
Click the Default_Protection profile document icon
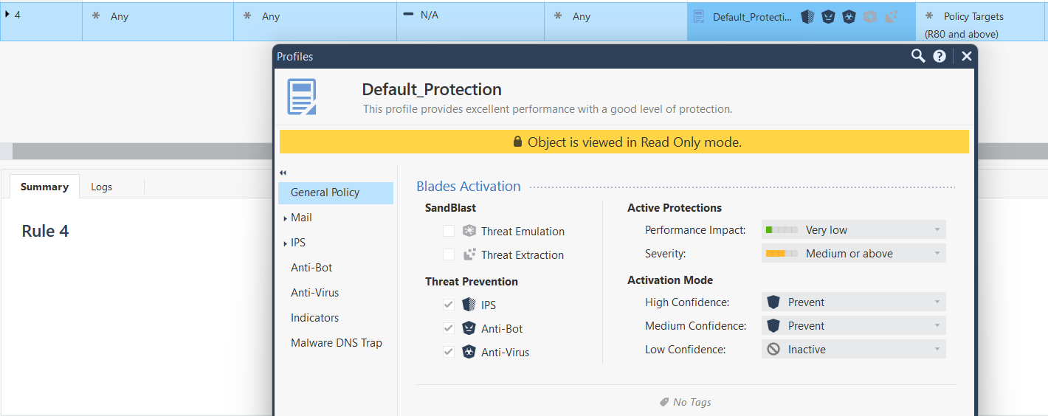pyautogui.click(x=302, y=97)
